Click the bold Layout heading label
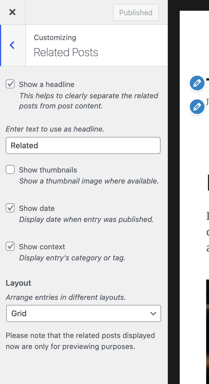209x384 pixels. pos(19,283)
